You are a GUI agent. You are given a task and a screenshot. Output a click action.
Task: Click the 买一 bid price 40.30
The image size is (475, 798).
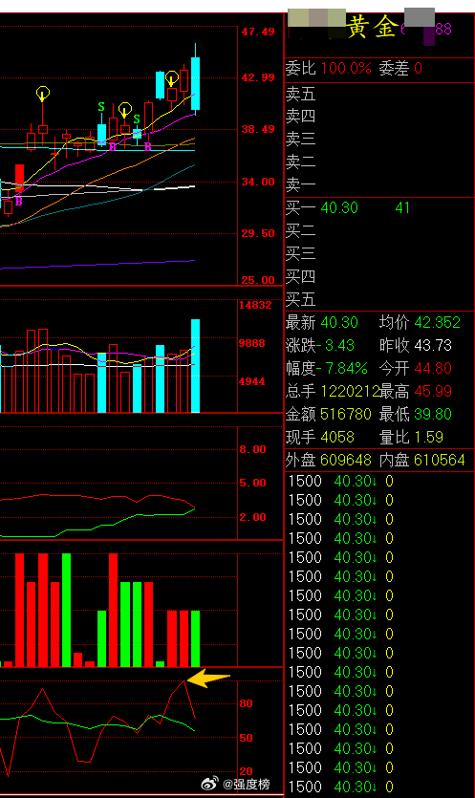(339, 207)
